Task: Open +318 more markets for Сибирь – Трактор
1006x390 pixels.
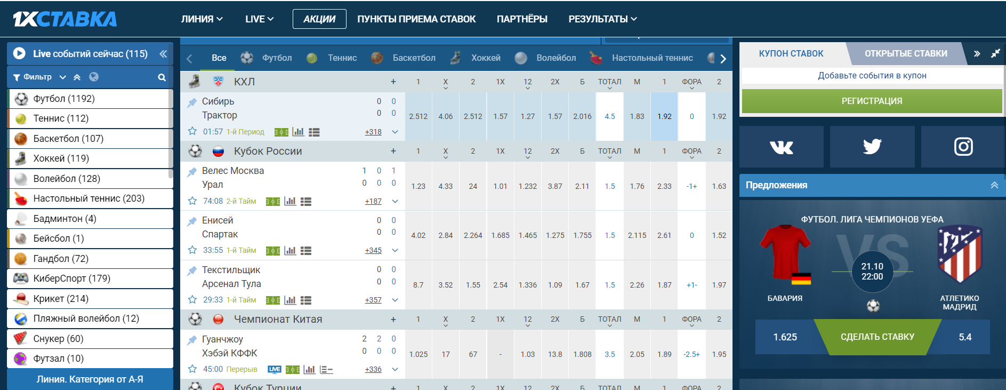Action: [373, 132]
